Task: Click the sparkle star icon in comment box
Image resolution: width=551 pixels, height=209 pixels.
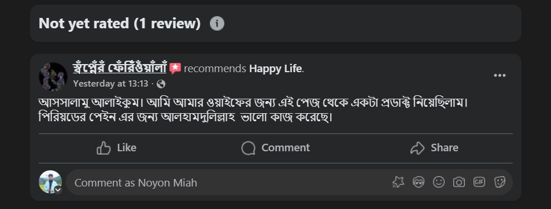Action: coord(398,182)
